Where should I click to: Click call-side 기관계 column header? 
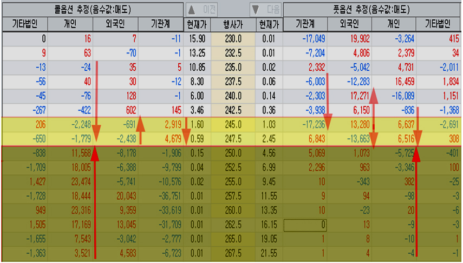160,24
